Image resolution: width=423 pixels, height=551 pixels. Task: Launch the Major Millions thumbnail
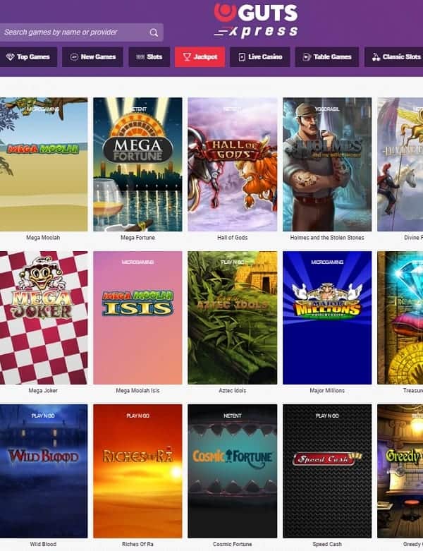pyautogui.click(x=327, y=317)
